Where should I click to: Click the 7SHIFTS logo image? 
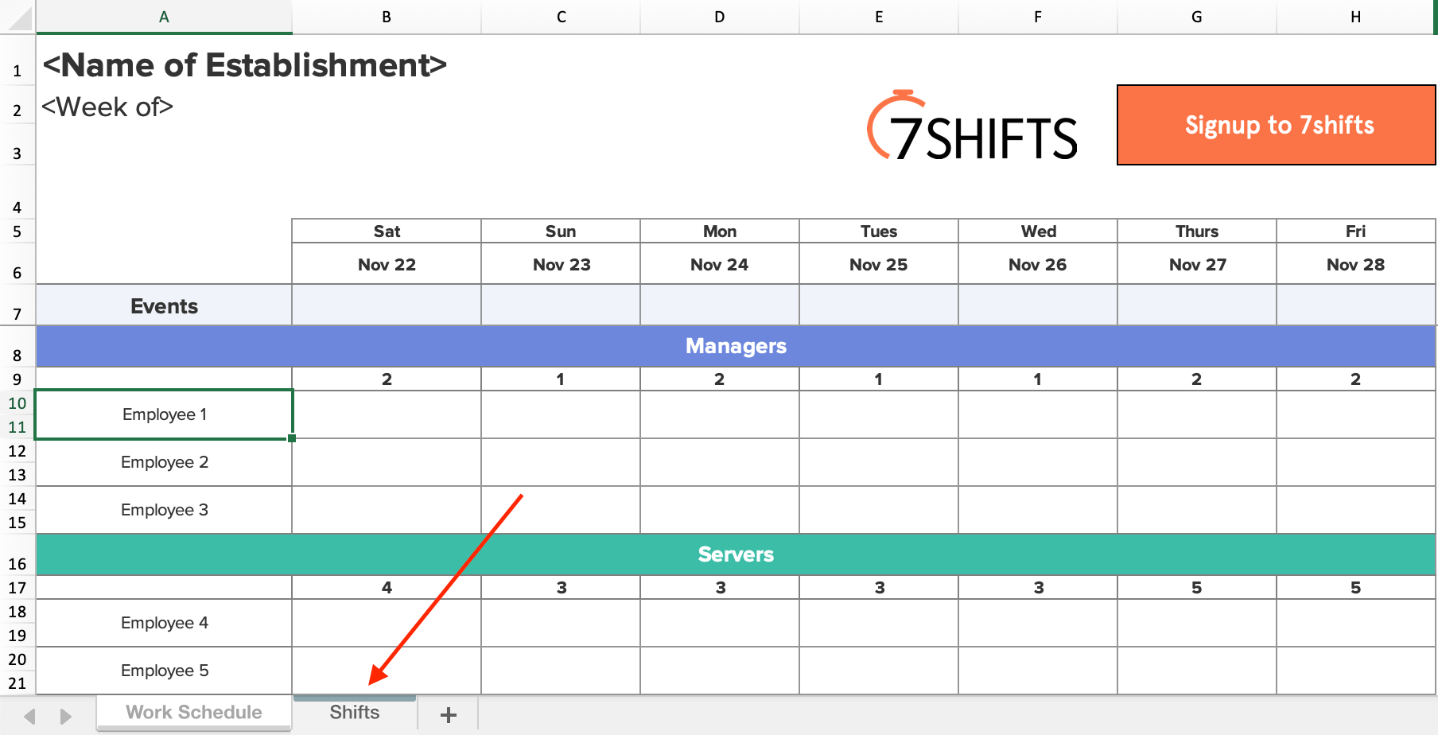click(972, 126)
